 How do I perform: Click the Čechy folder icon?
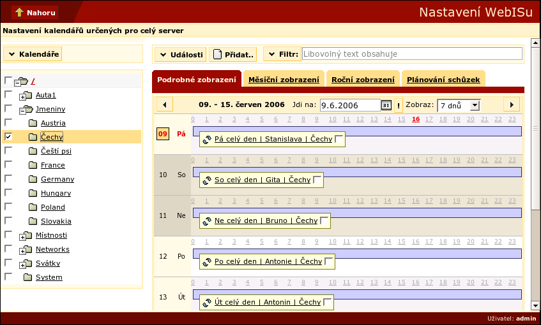33,138
